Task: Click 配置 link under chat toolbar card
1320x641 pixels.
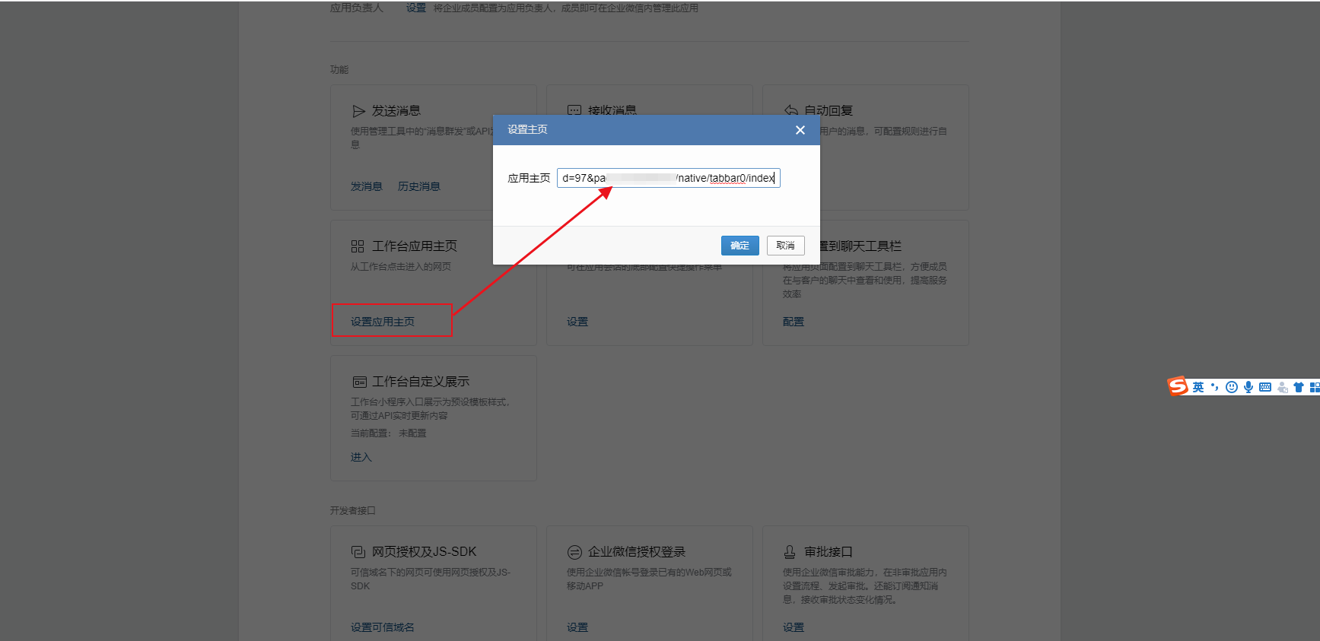Action: (x=793, y=322)
